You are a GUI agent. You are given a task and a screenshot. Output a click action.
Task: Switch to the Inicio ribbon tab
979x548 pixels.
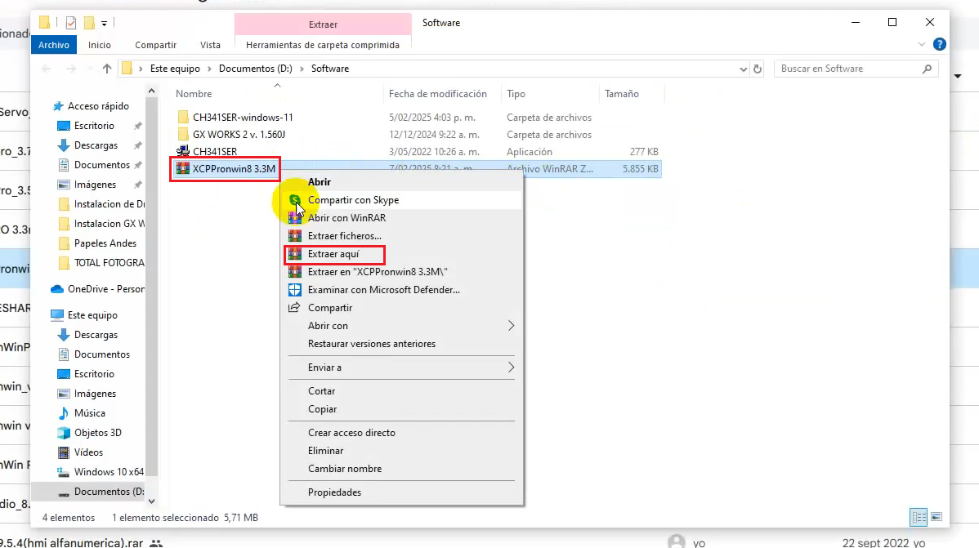click(x=99, y=45)
